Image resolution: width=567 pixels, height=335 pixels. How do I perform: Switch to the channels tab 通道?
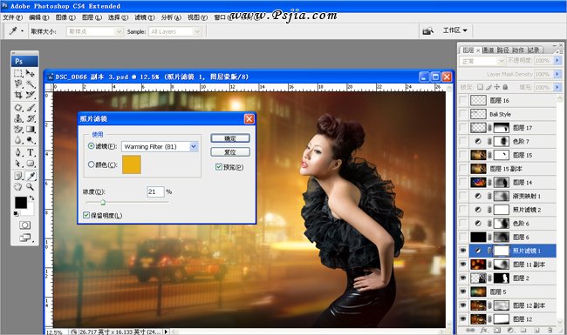point(488,50)
